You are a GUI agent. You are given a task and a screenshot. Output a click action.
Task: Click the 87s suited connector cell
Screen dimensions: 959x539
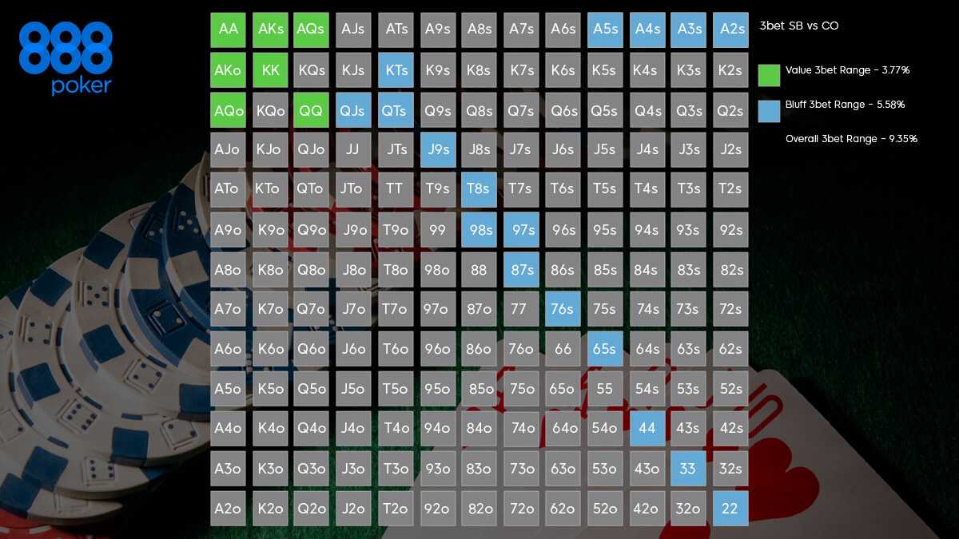521,270
